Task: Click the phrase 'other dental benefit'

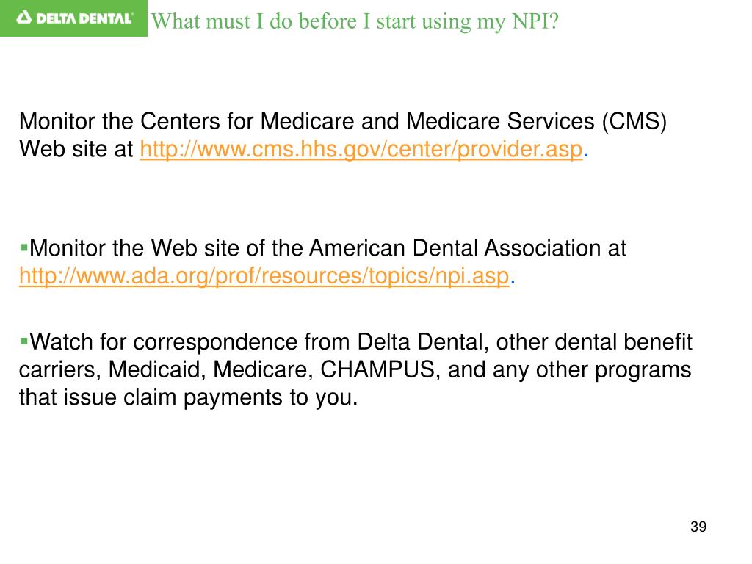Action: [593, 342]
